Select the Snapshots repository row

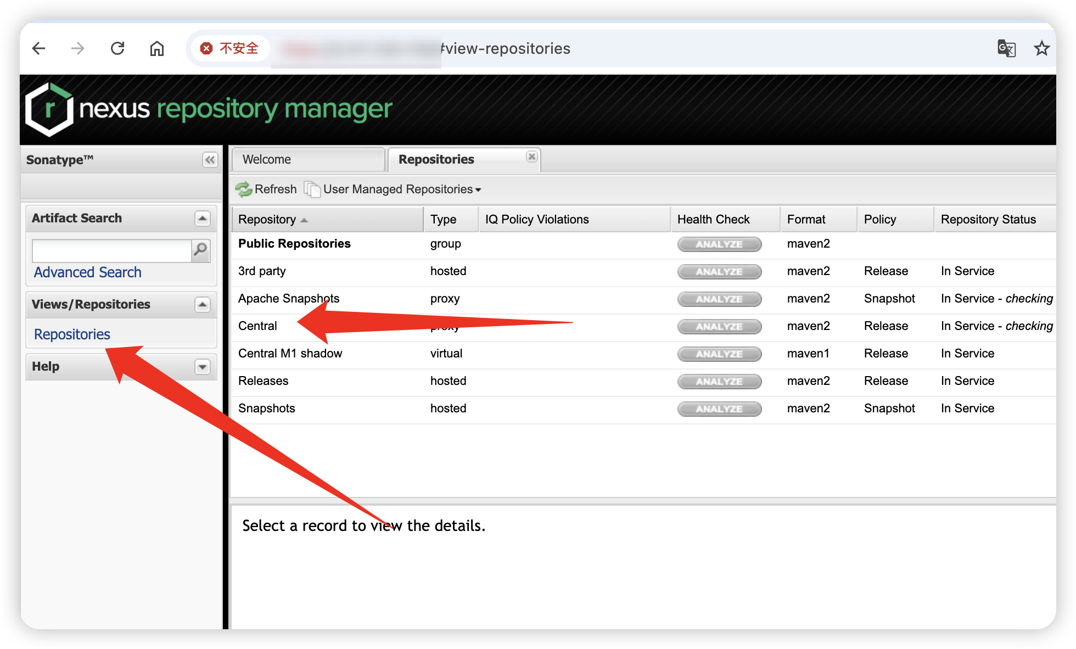267,409
